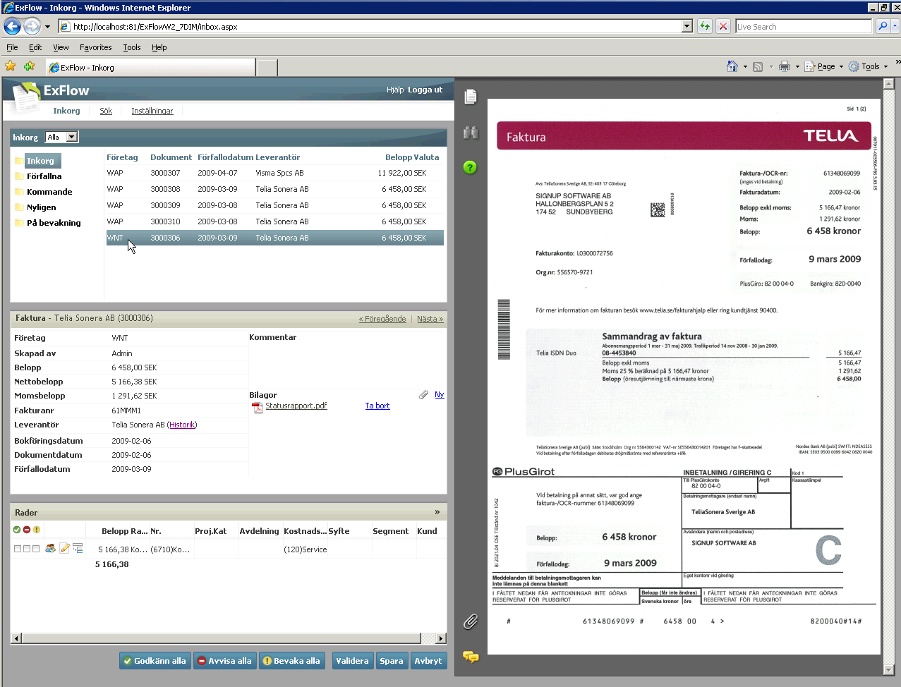The height and width of the screenshot is (687, 901).
Task: Click the invoice viewer scroll down arrow
Action: pyautogui.click(x=889, y=670)
